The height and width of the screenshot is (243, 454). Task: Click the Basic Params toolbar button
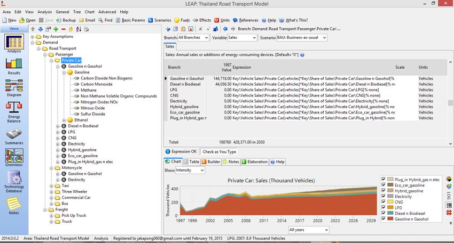(130, 20)
